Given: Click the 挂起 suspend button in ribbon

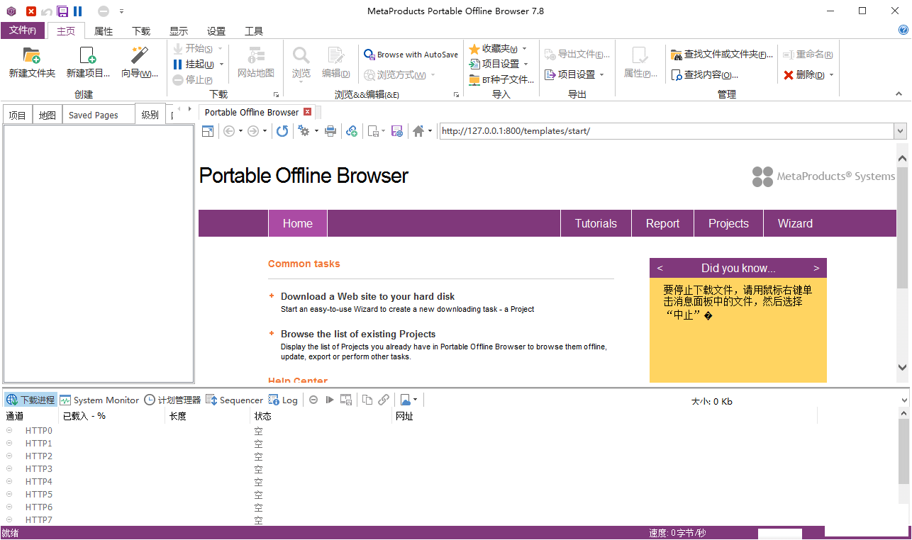Looking at the screenshot, I should pyautogui.click(x=193, y=64).
